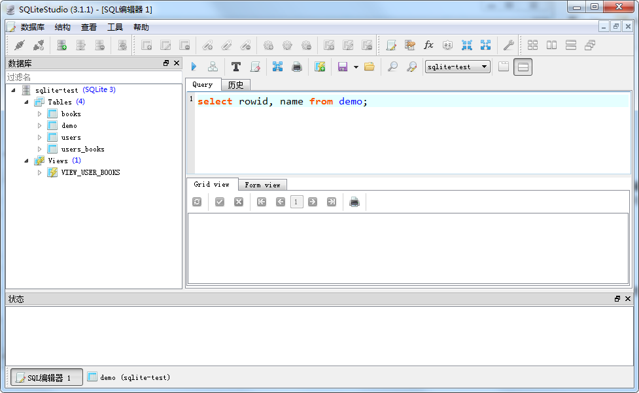This screenshot has height=393, width=639.
Task: Activate SQL编辑器 1 window button
Action: [46, 377]
